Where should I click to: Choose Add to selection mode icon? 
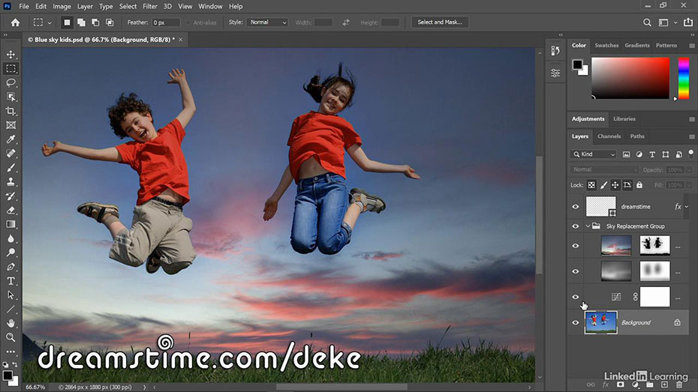(81, 22)
